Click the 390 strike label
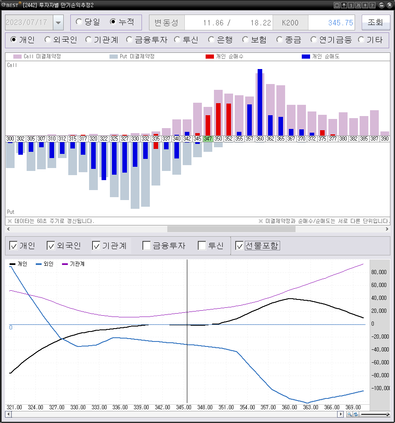 tap(385, 139)
